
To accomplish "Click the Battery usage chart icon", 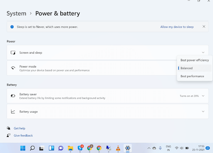I will pos(13,111).
